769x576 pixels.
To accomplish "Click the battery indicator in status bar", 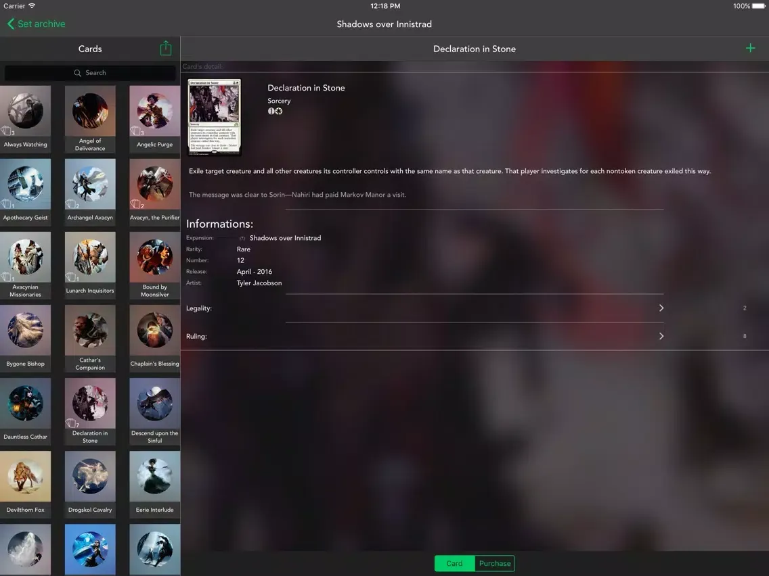I will (x=758, y=6).
